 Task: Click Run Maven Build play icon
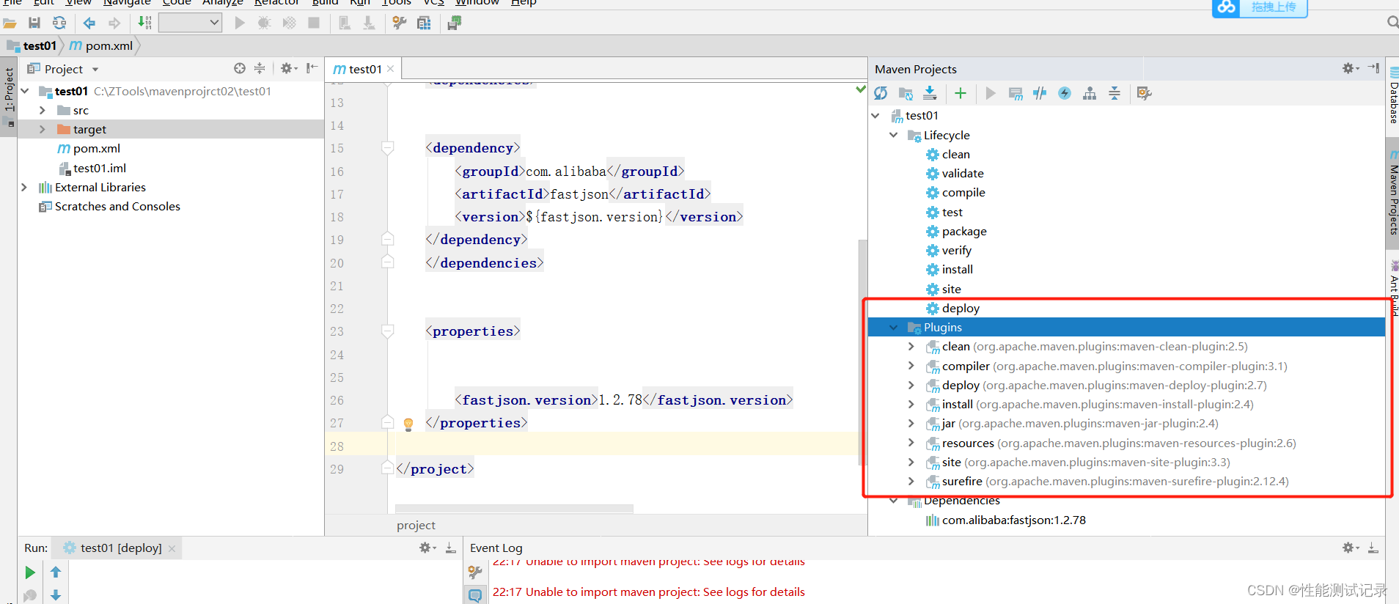[991, 93]
